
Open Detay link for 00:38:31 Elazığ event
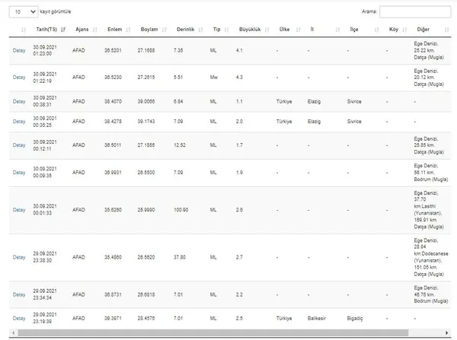pyautogui.click(x=19, y=101)
